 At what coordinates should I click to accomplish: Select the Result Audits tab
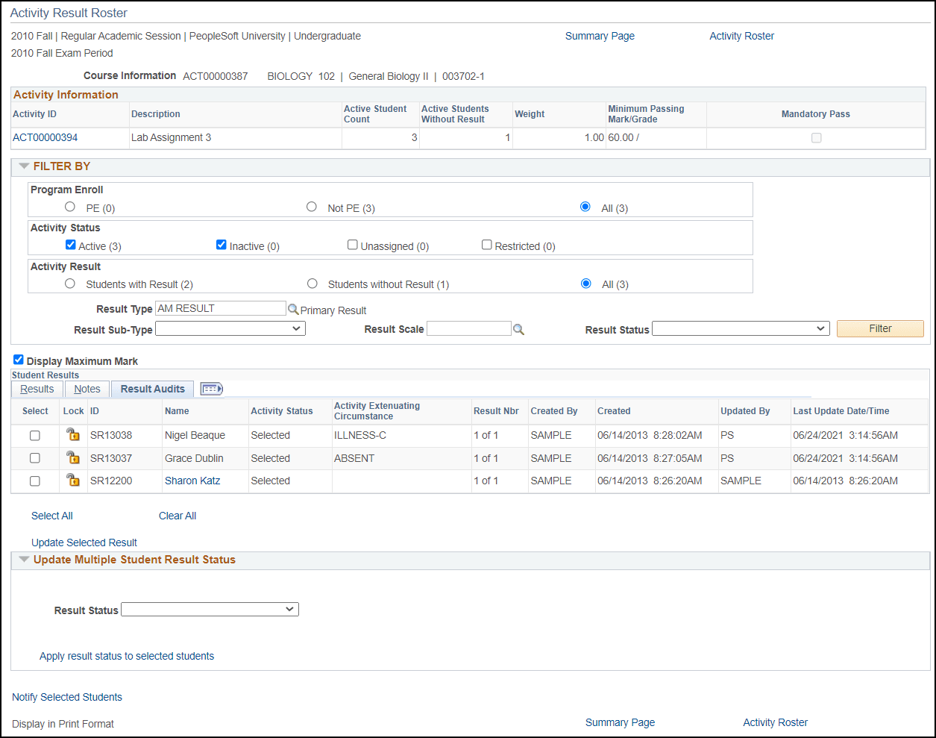point(153,389)
